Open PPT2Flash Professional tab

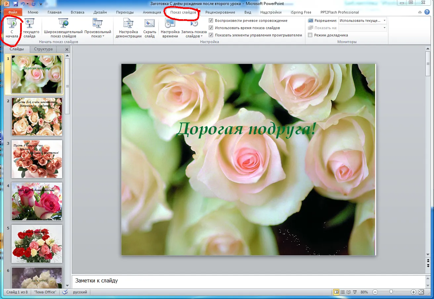coord(339,12)
